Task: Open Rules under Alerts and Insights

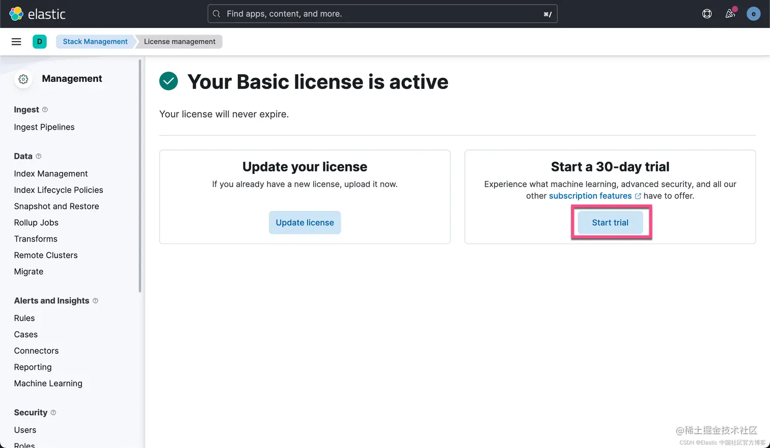Action: (x=24, y=318)
